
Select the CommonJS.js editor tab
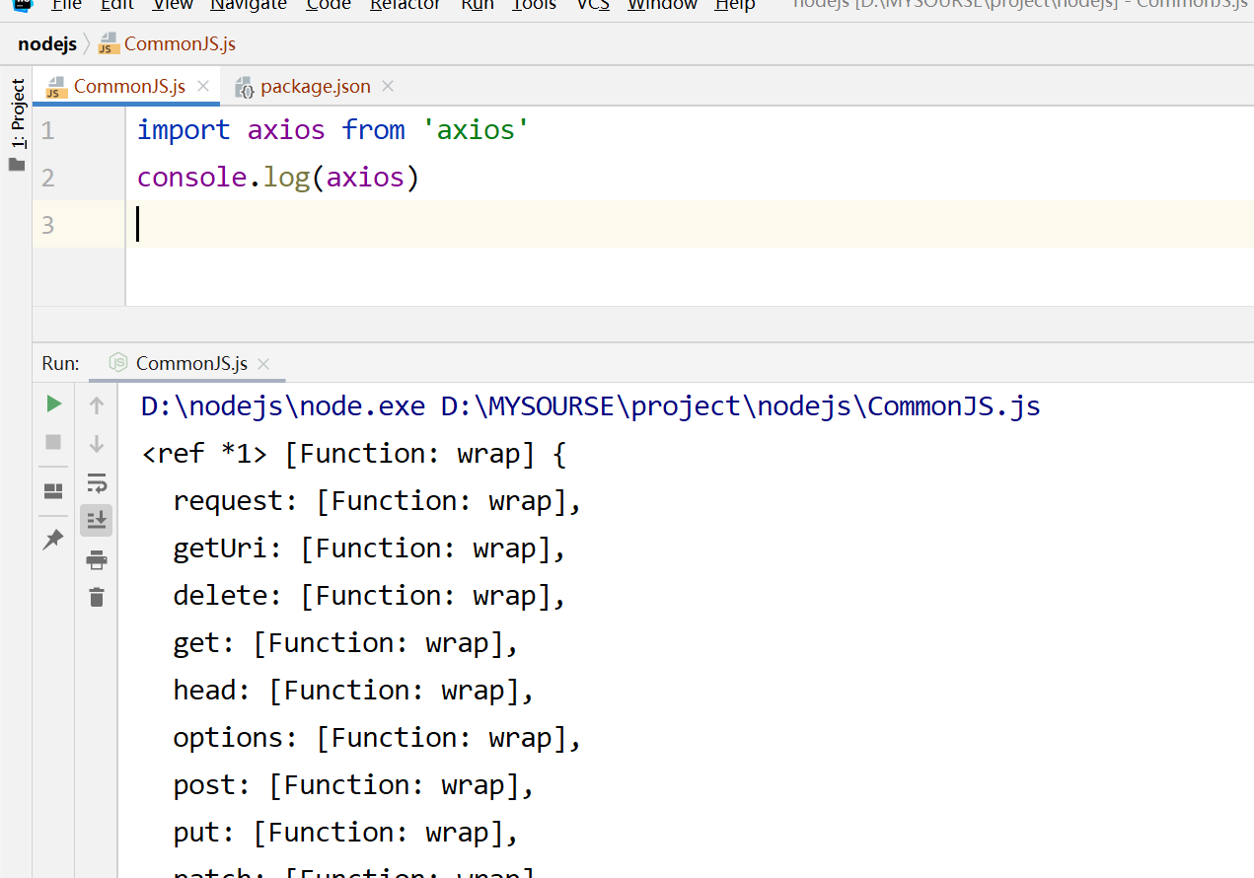[128, 87]
